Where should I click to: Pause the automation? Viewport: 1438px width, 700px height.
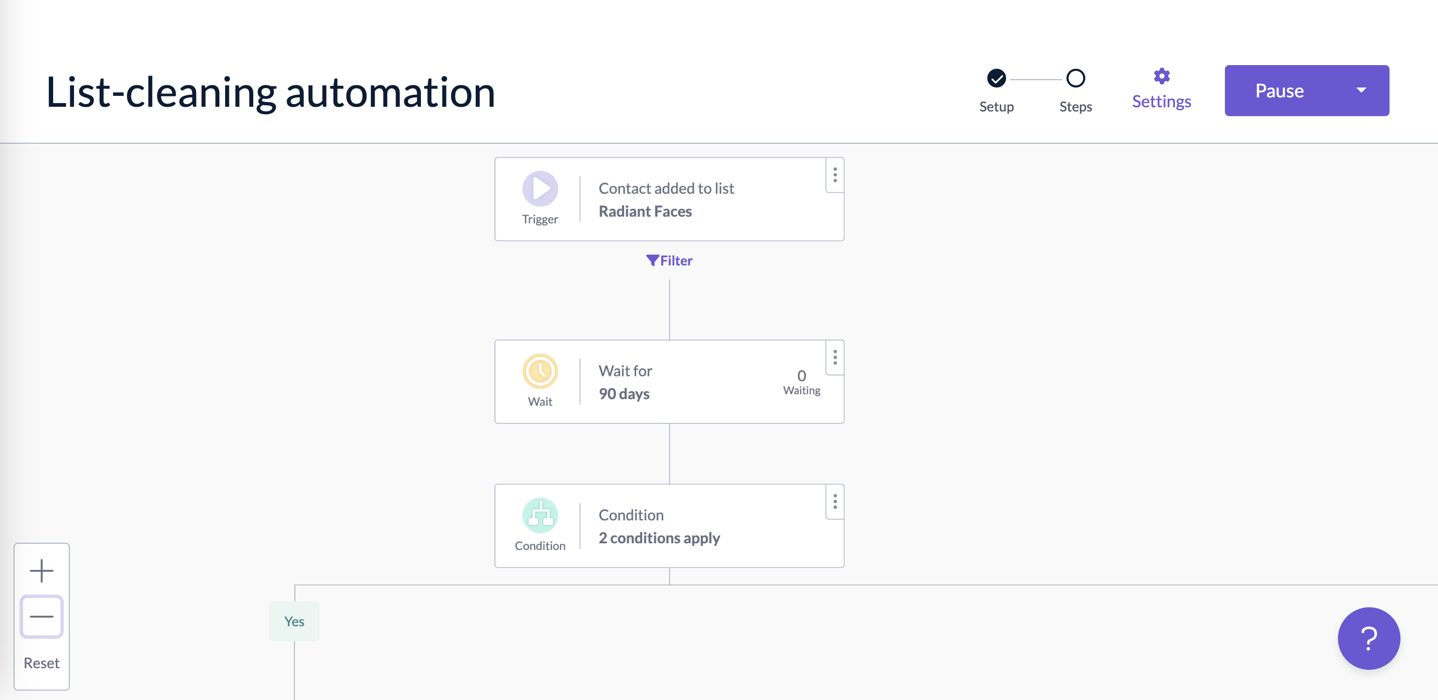1281,90
